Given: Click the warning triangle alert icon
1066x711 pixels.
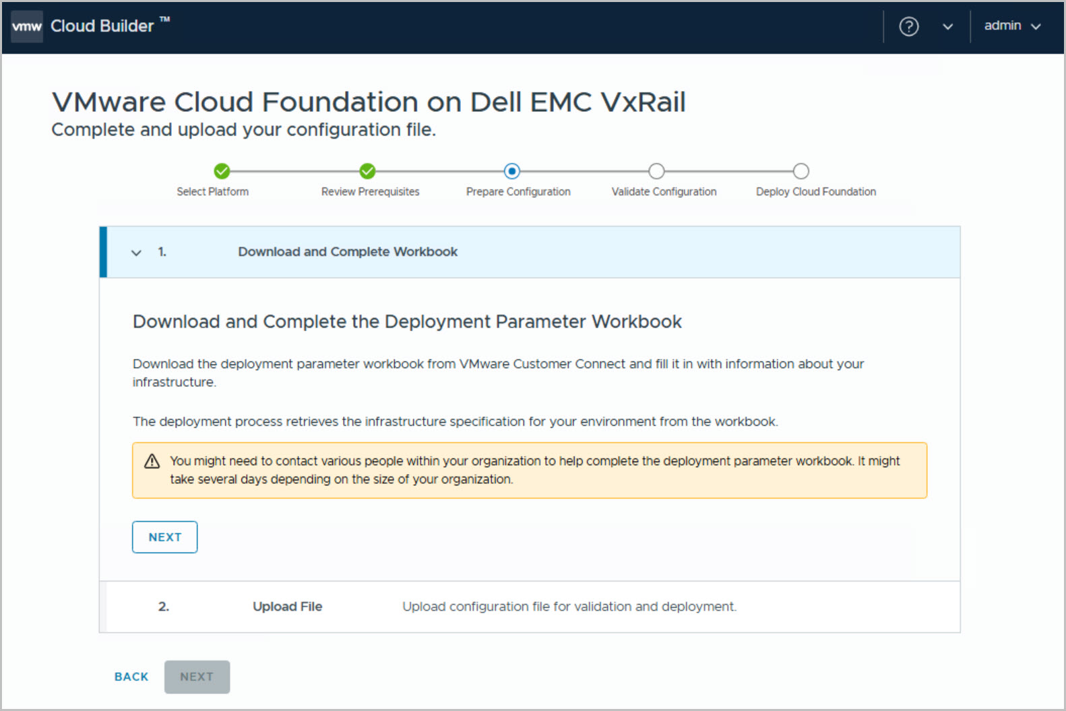Looking at the screenshot, I should point(152,461).
